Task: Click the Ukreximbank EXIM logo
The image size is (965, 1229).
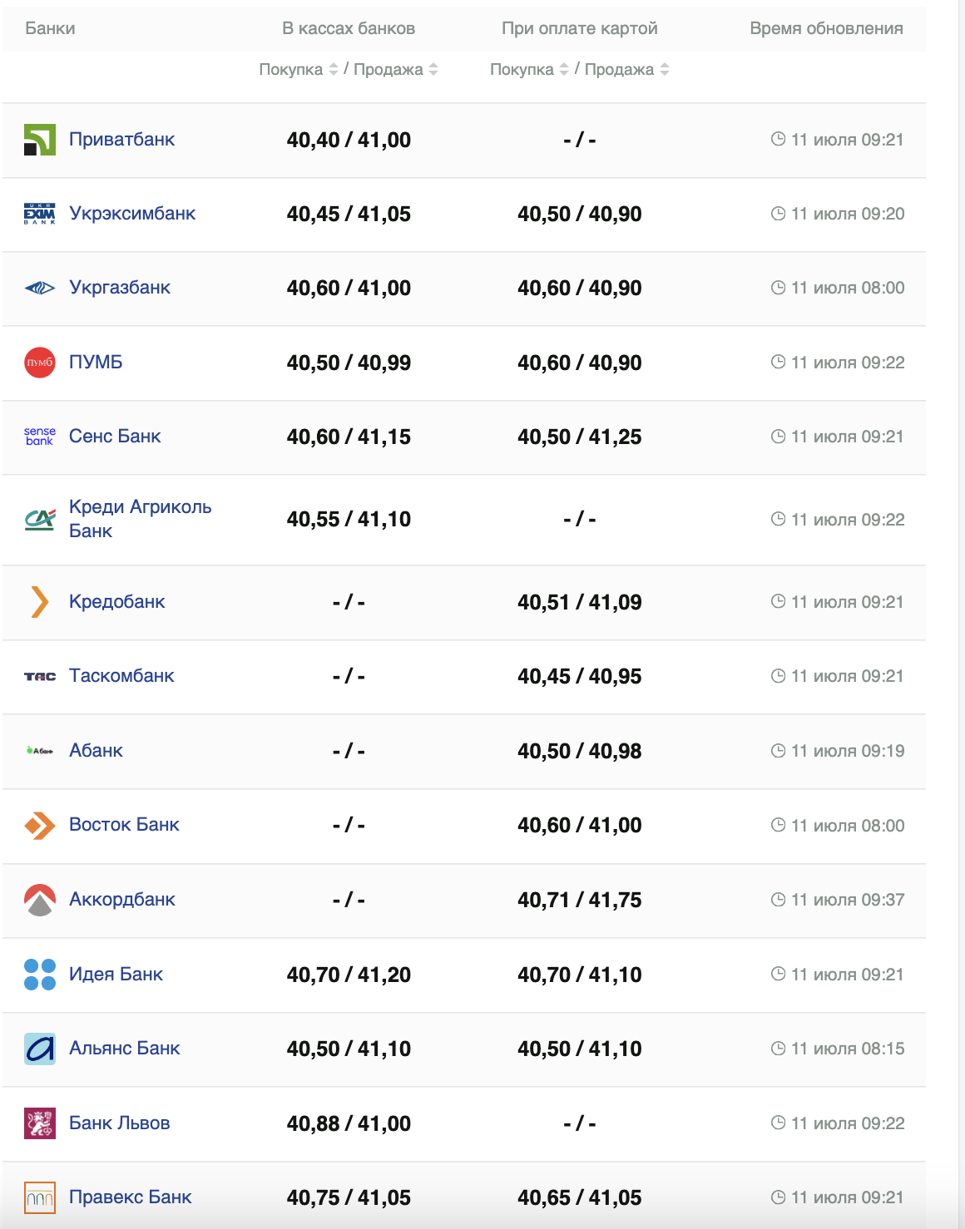Action: click(x=40, y=214)
